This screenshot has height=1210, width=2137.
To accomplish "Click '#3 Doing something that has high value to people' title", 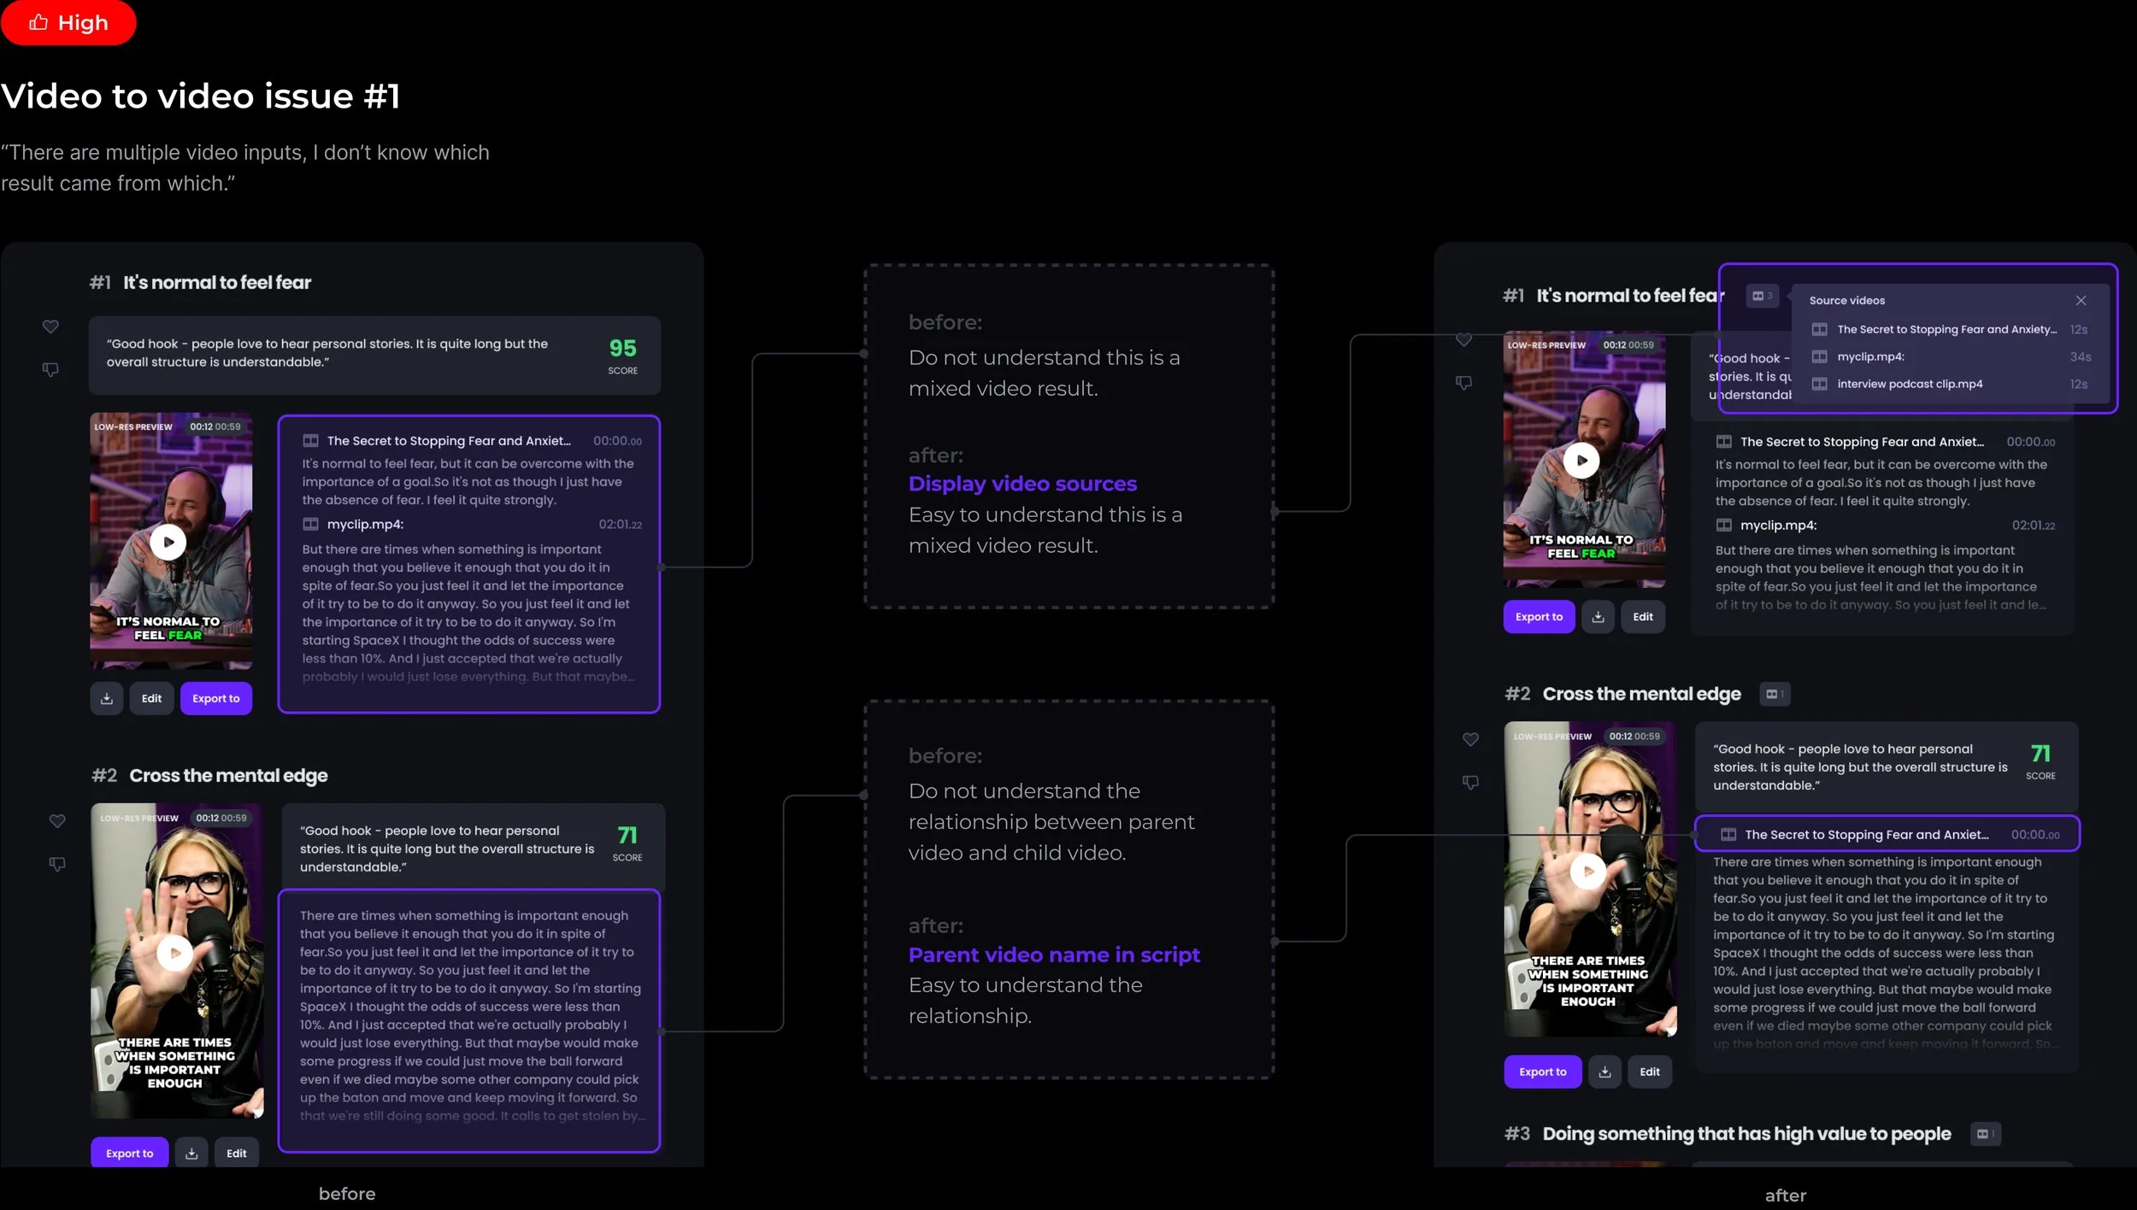I will point(1728,1134).
